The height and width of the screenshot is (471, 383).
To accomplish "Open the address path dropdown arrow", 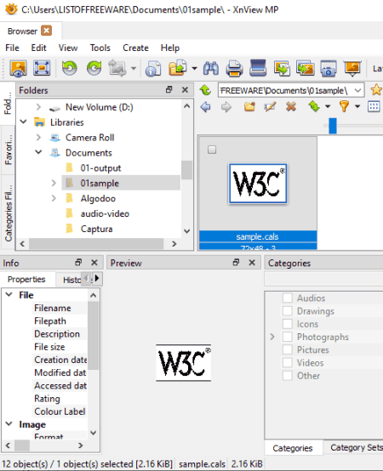I will (x=357, y=90).
